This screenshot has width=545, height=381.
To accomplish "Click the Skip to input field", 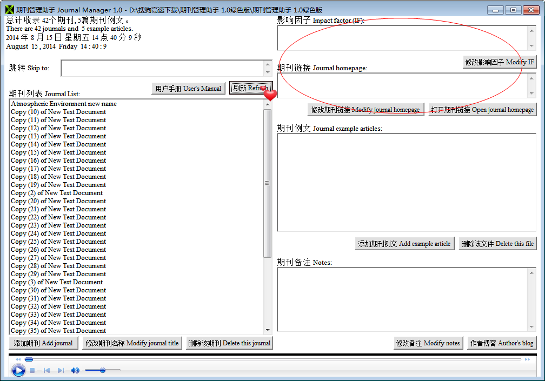I will point(163,68).
